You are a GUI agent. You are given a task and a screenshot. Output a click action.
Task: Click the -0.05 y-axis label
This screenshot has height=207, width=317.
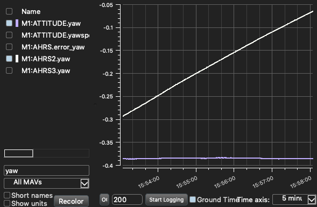106,5
